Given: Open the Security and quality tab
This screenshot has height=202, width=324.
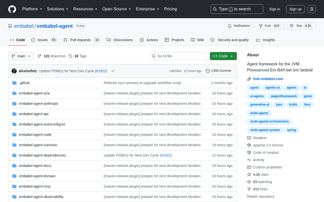Looking at the screenshot, I should (230, 40).
